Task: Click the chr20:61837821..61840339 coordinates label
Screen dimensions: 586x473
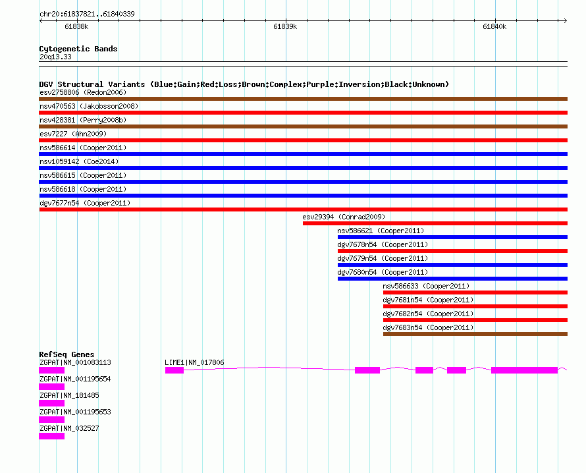Action: (x=87, y=14)
